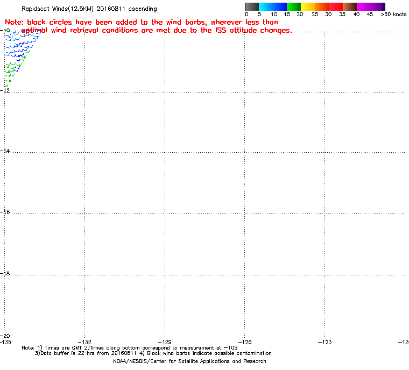Click the '0' label under the color bar
The image size is (409, 370).
(246, 15)
